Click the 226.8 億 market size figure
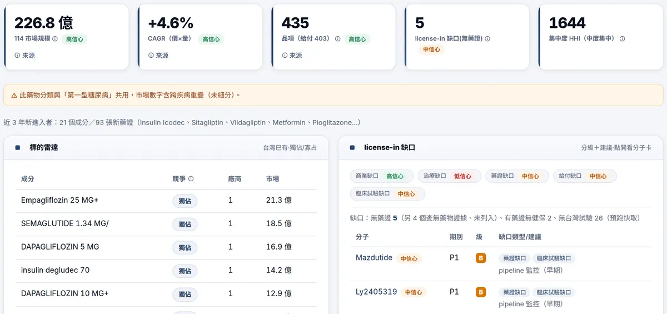Screen dimensions: 667x314 (x=44, y=23)
